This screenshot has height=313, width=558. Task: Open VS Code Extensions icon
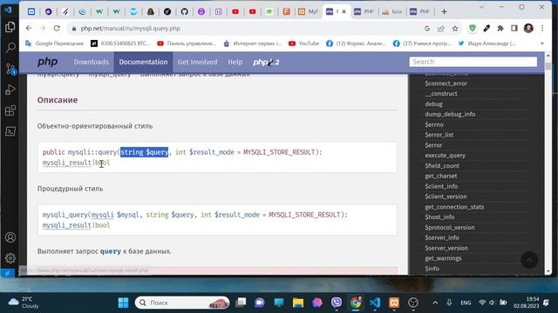[10, 110]
